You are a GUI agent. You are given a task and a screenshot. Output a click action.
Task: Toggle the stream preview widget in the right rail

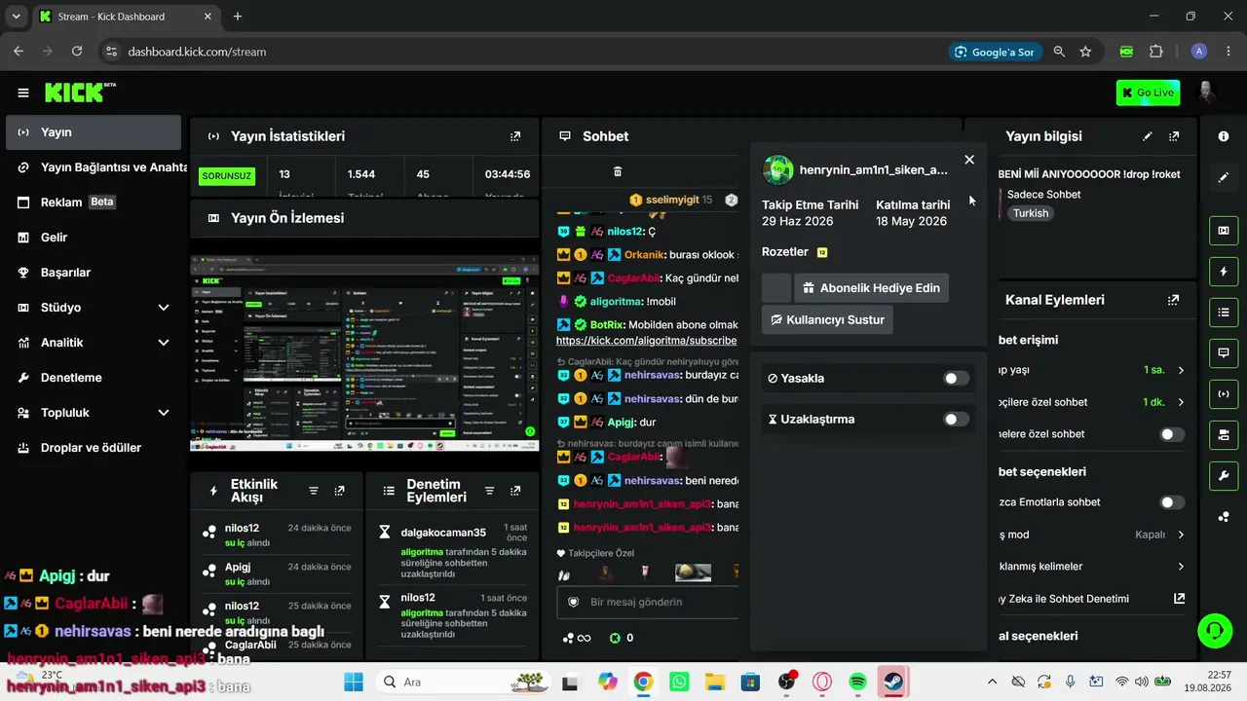pyautogui.click(x=1224, y=231)
